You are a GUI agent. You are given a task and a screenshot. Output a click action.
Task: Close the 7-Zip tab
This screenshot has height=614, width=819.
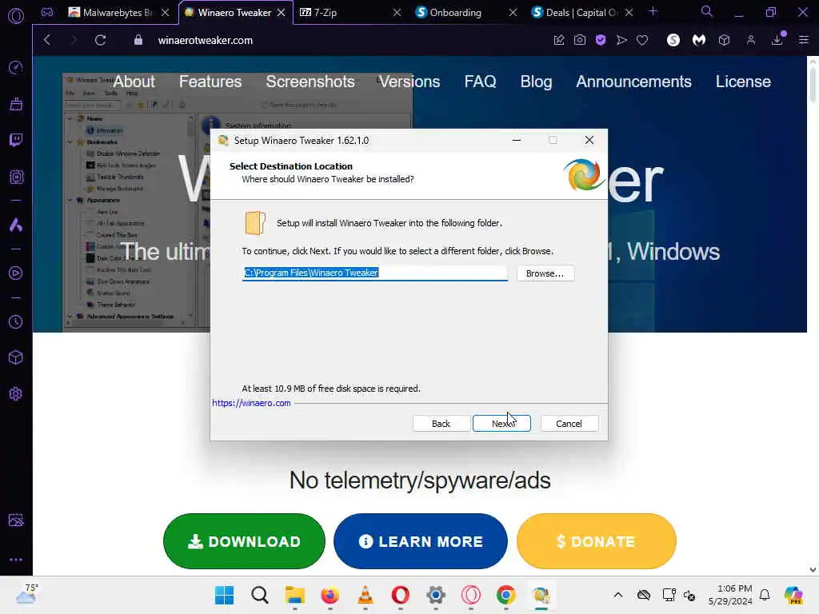(397, 13)
